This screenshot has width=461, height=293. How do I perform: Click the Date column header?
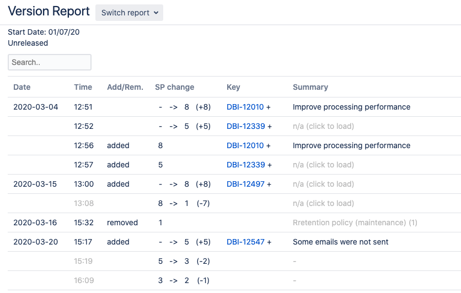[22, 87]
